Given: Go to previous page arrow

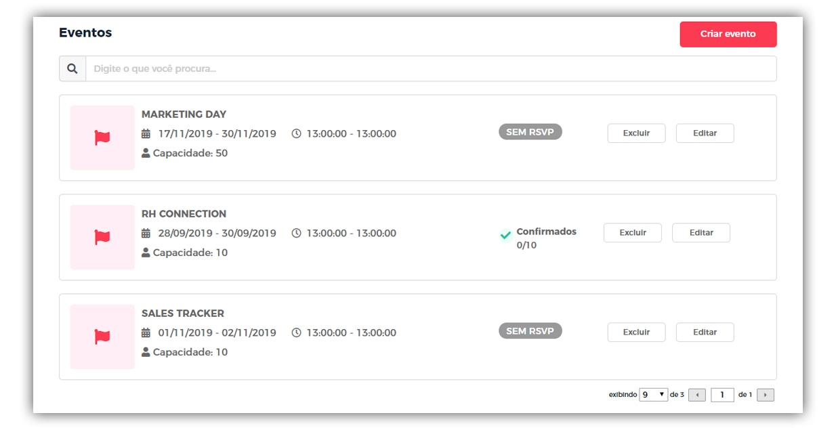Looking at the screenshot, I should [x=697, y=395].
